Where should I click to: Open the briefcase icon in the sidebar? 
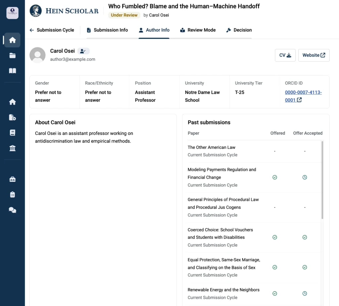[x=12, y=179]
